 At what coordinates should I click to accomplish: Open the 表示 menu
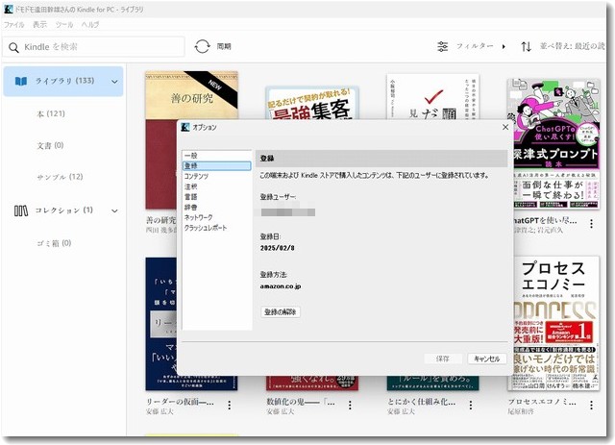pos(39,24)
